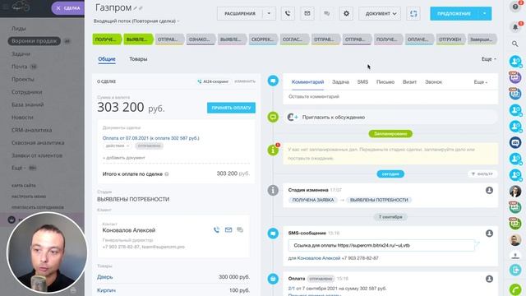The width and height of the screenshot is (526, 296).
Task: Click the invite person icon by Пригласить к обсуждению
Action: pos(293,117)
